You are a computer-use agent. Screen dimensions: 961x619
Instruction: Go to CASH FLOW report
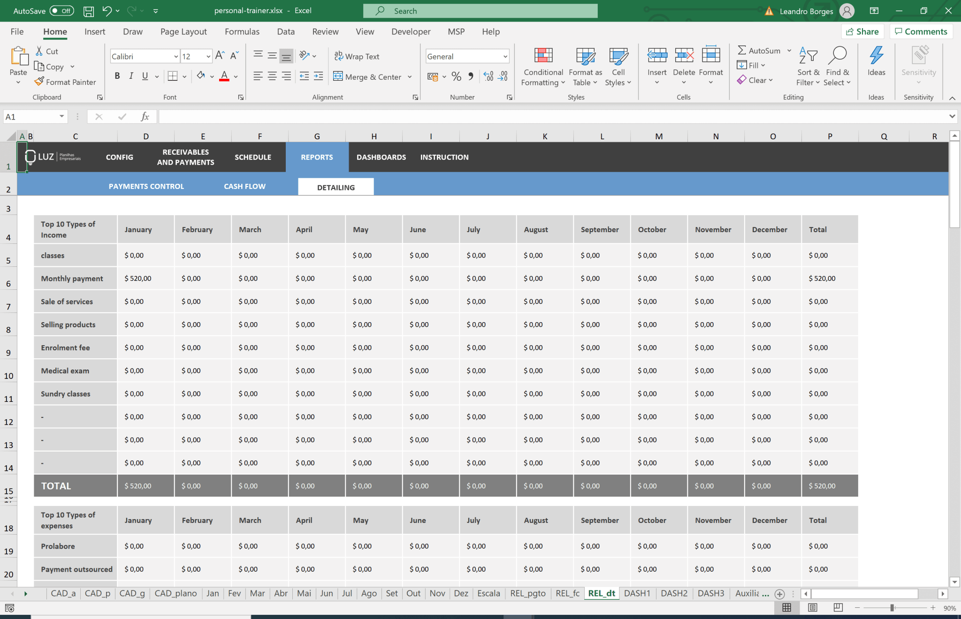coord(244,186)
